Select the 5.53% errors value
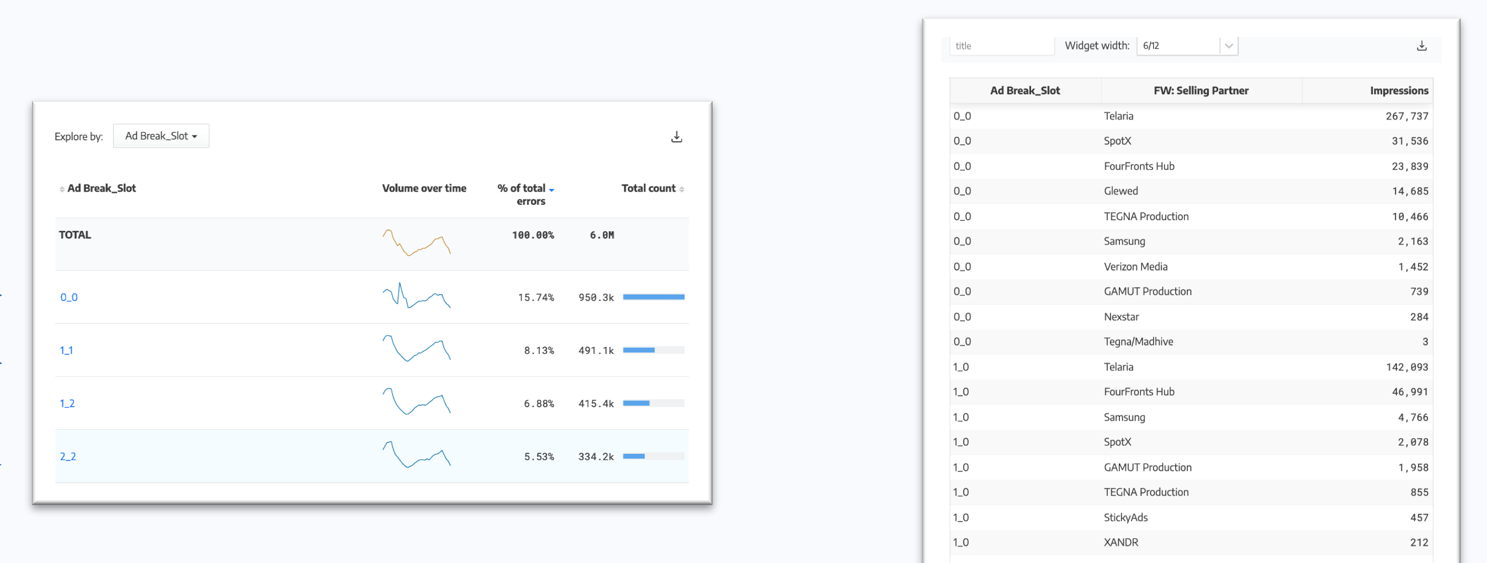Screen dimensions: 1487x563 (539, 457)
